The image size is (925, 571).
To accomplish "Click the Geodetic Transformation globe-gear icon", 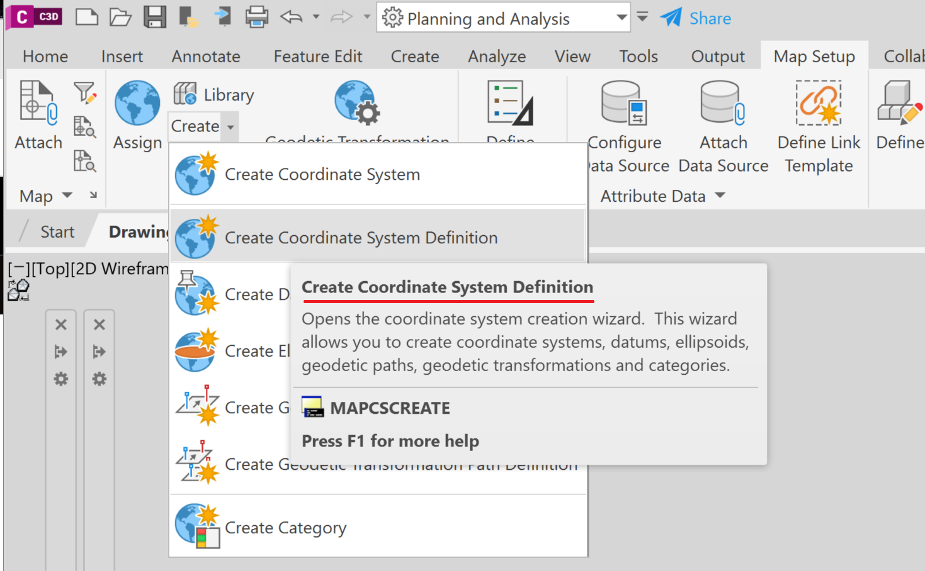I will click(357, 103).
